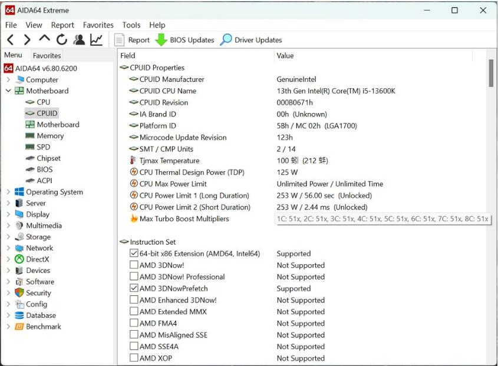Toggle AMD Extended MMX checkbox

[134, 311]
